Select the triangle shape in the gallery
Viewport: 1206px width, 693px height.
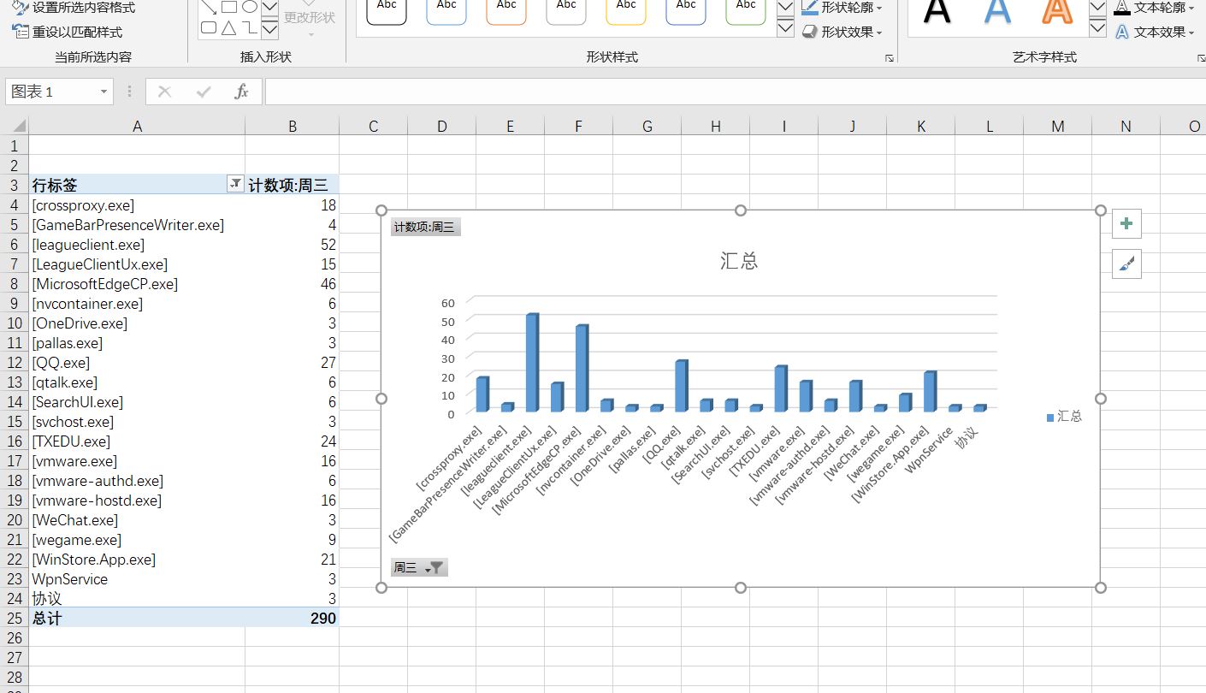click(229, 28)
